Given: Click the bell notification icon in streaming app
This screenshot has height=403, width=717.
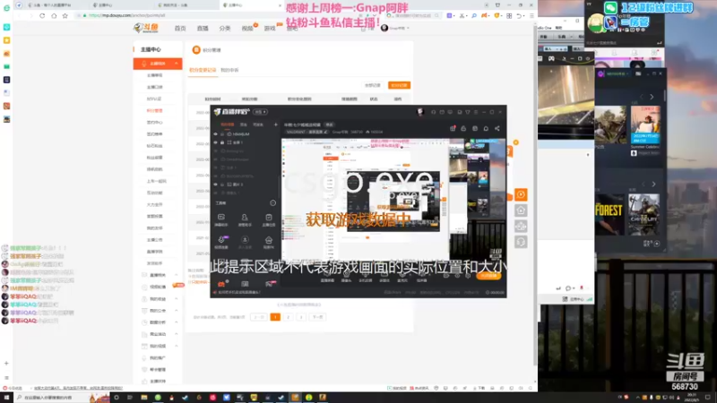Looking at the screenshot, I should click(486, 128).
